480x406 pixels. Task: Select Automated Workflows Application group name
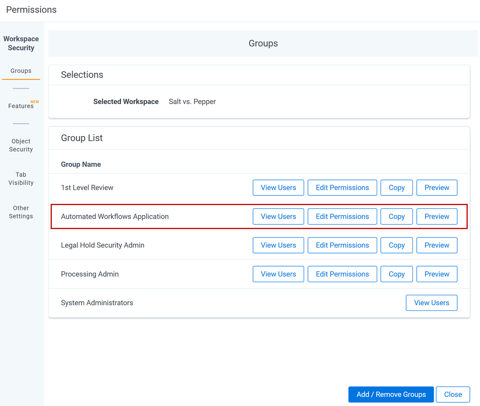pyautogui.click(x=115, y=216)
